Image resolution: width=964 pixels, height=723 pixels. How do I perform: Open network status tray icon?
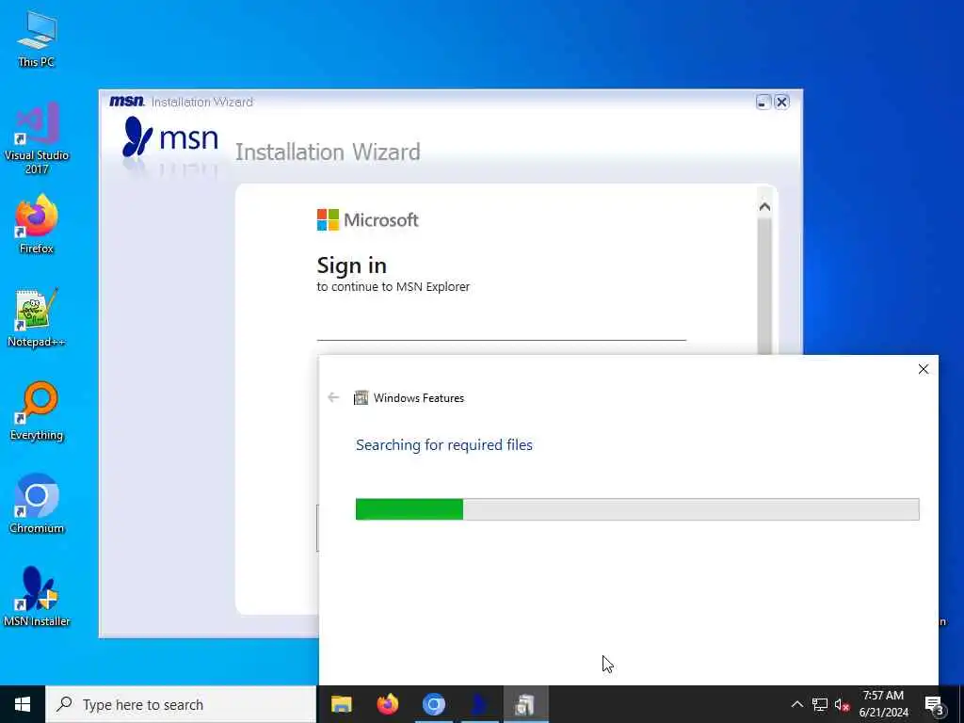[820, 704]
